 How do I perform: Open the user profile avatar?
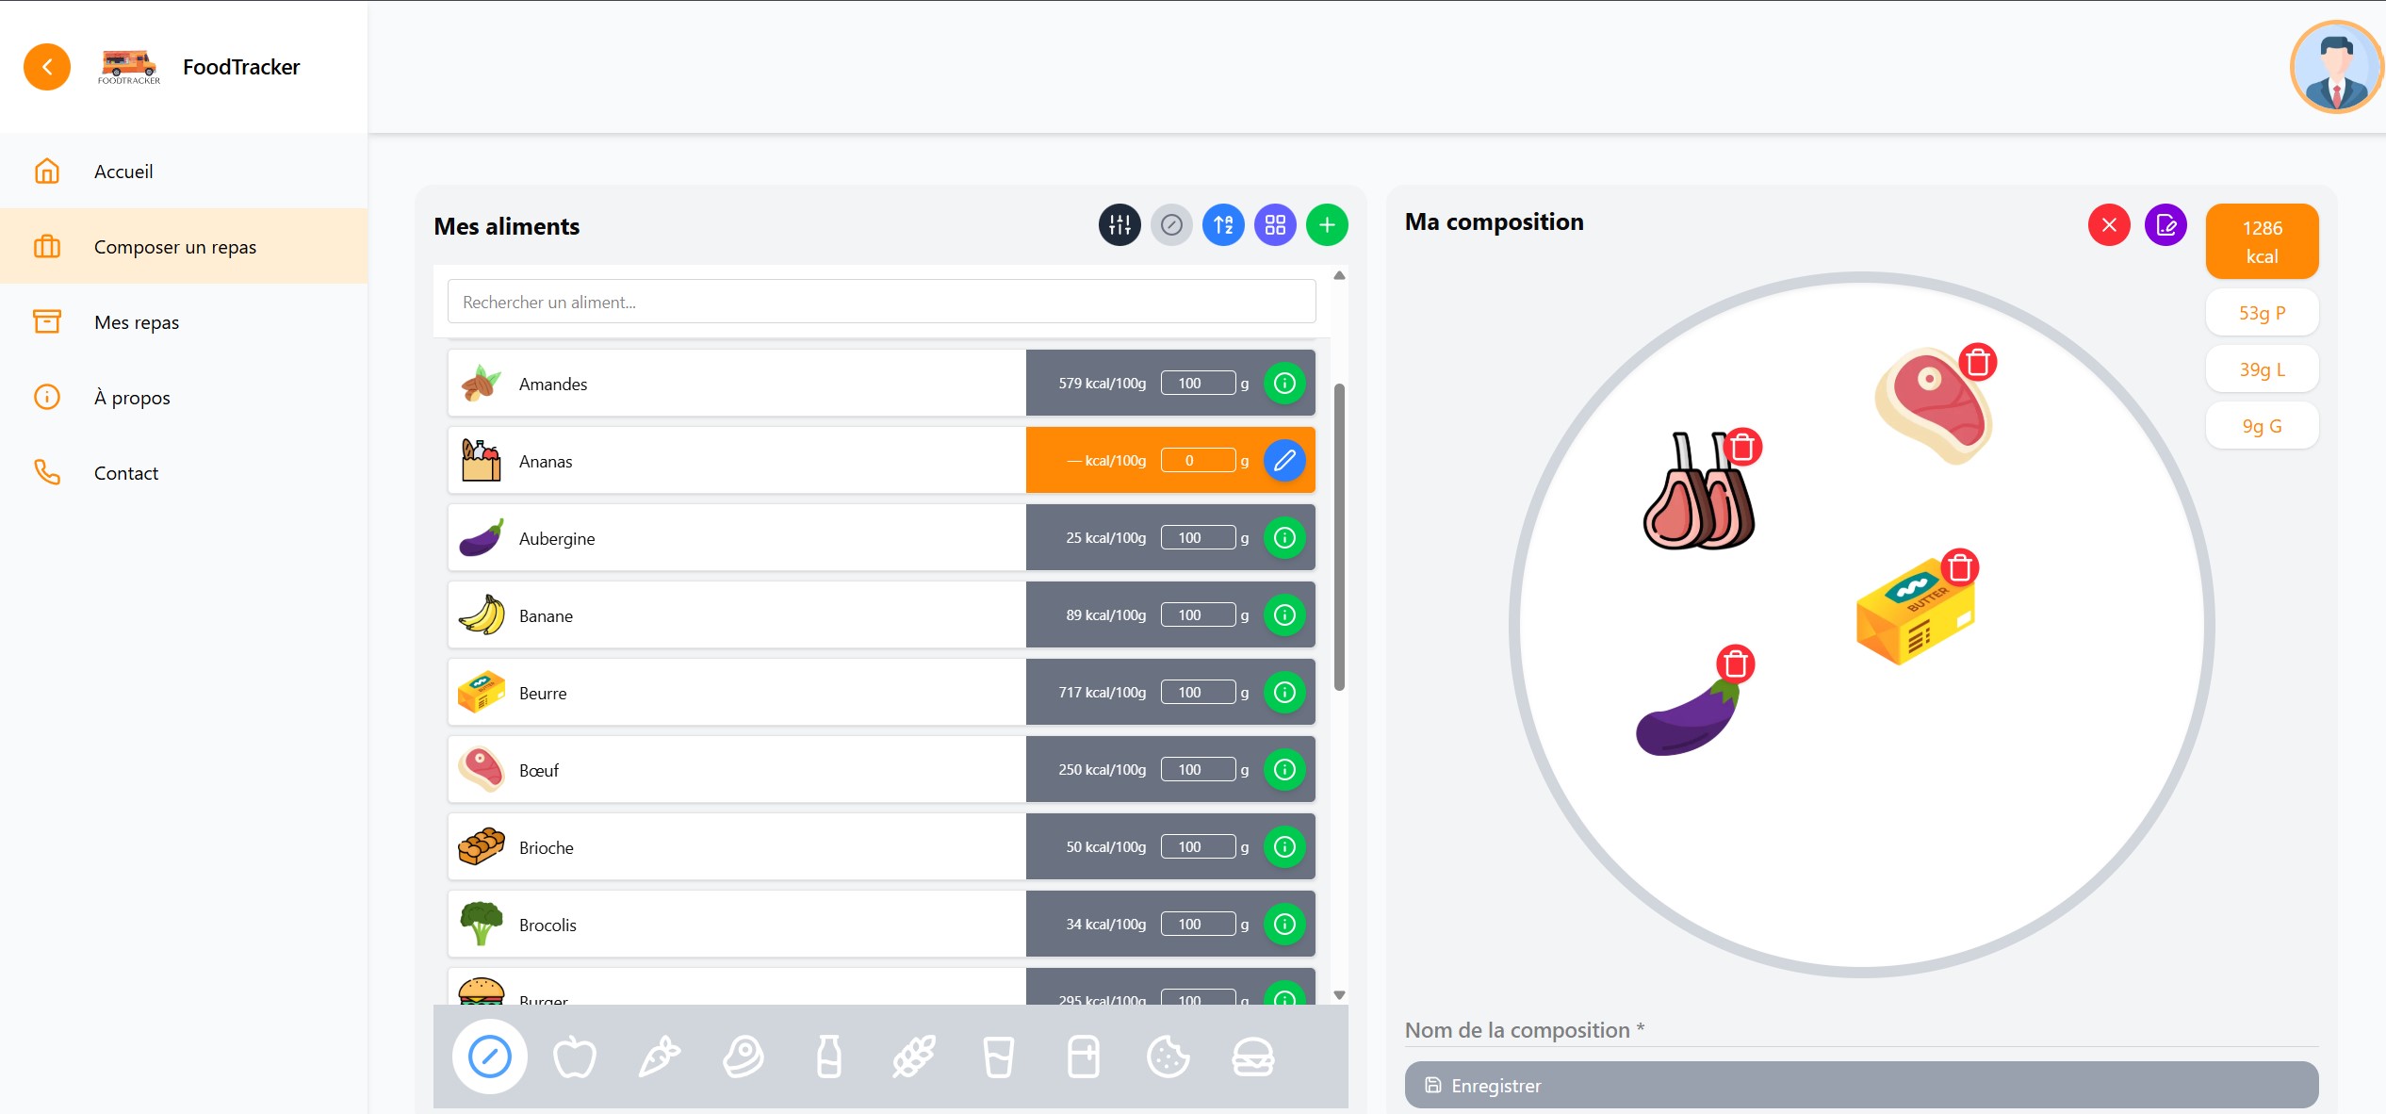tap(2336, 67)
